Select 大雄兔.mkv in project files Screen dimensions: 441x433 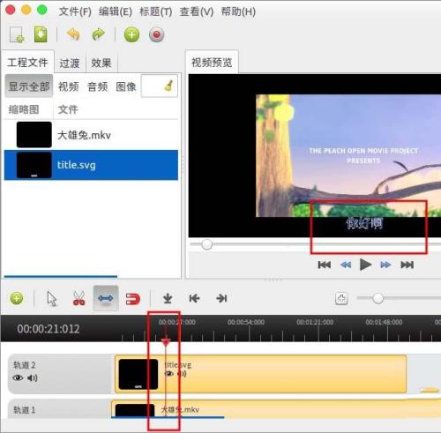pyautogui.click(x=91, y=135)
